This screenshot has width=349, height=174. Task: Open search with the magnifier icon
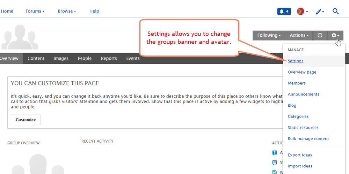(336, 11)
